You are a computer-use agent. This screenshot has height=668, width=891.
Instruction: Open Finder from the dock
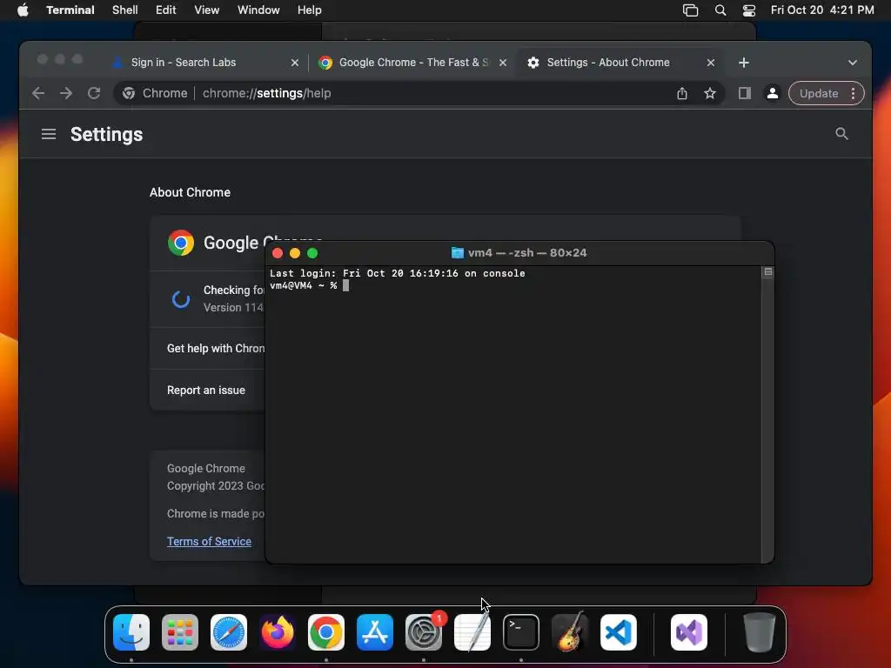[x=131, y=632]
